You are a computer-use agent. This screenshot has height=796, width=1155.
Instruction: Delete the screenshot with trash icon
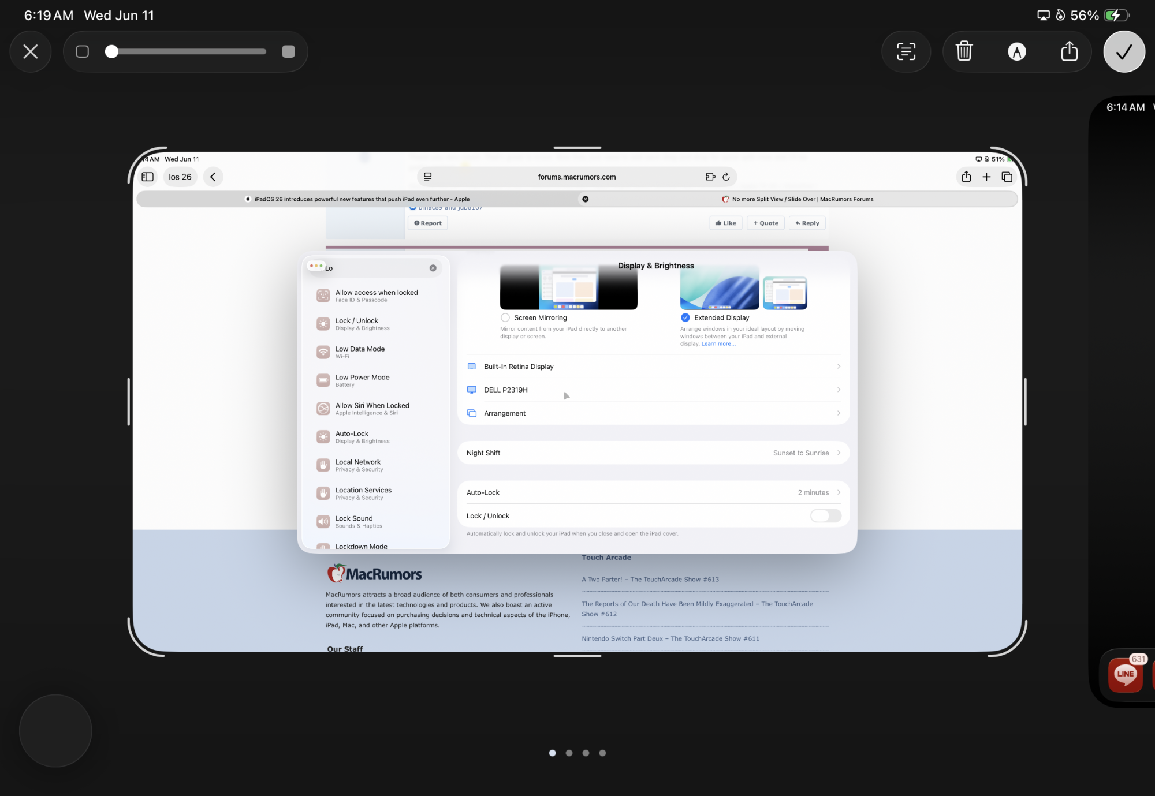coord(964,51)
